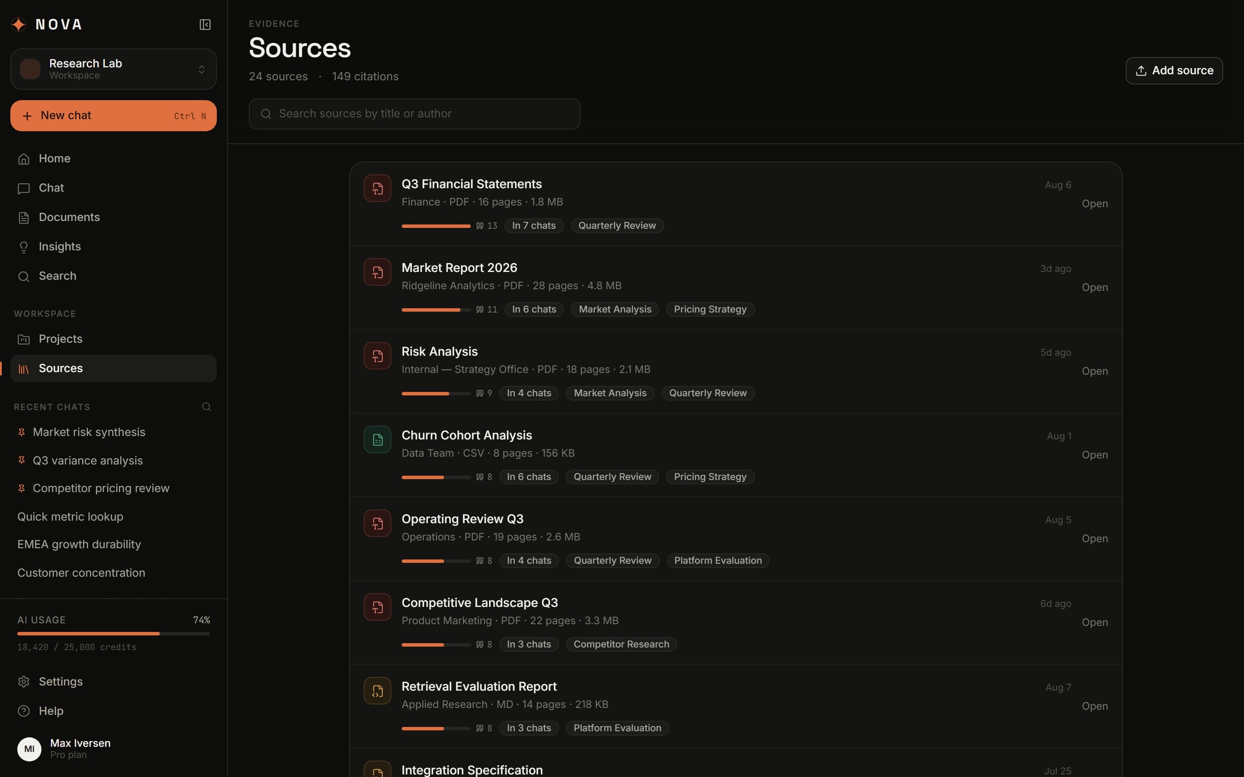Open the Quick metric lookup chat
Image resolution: width=1244 pixels, height=777 pixels.
click(x=113, y=516)
